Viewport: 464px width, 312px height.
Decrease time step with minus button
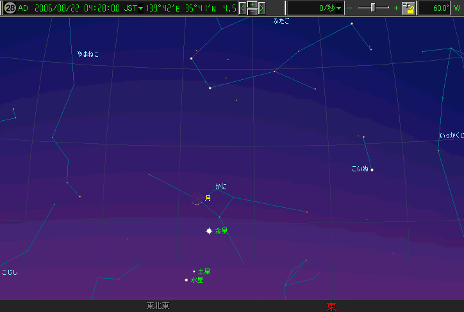[252, 12]
